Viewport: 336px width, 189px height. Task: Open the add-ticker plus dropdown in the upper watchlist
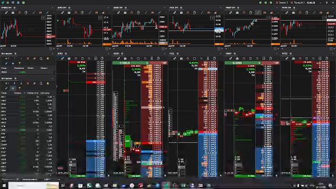pyautogui.click(x=7, y=58)
